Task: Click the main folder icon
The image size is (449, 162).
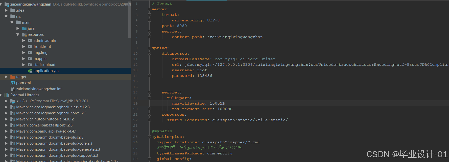Action: click(18, 22)
